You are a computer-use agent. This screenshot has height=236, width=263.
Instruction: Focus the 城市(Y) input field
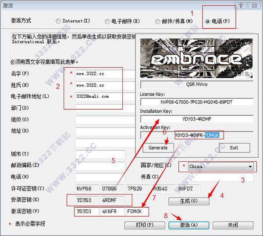[100, 154]
